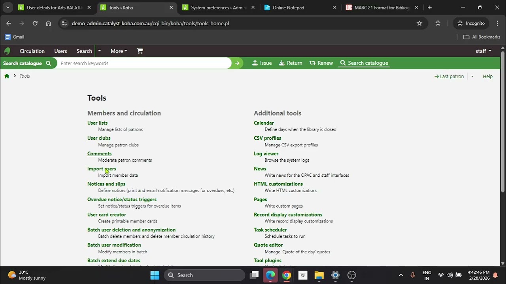Screen dimensions: 506x284
Task: Open browser home page icon
Action: 48,23
